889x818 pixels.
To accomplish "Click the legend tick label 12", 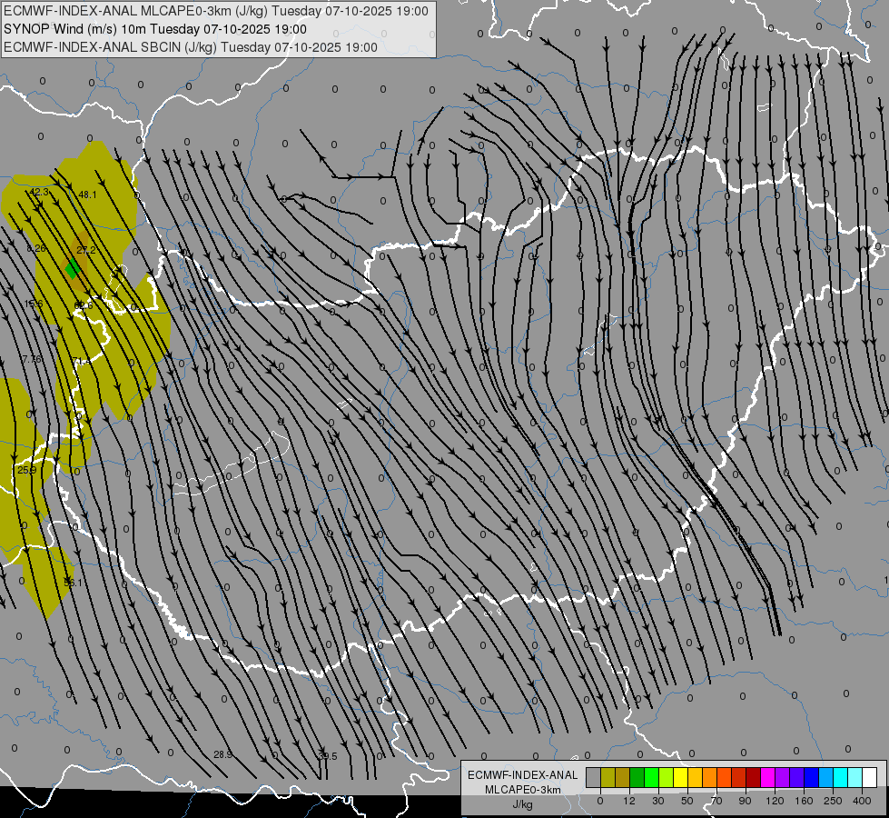I will tap(629, 801).
